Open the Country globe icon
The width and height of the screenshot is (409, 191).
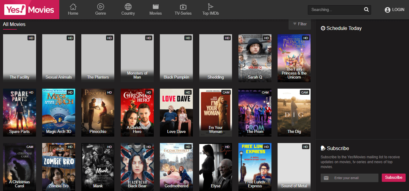point(128,6)
